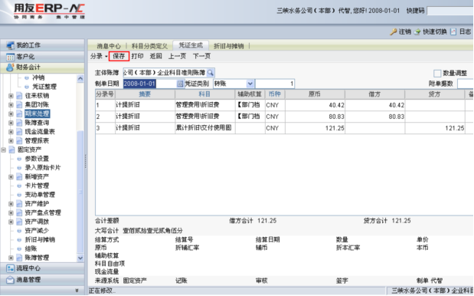474x296 pixels.
Task: Expand the 账簿查询 tree node
Action: click(11, 123)
